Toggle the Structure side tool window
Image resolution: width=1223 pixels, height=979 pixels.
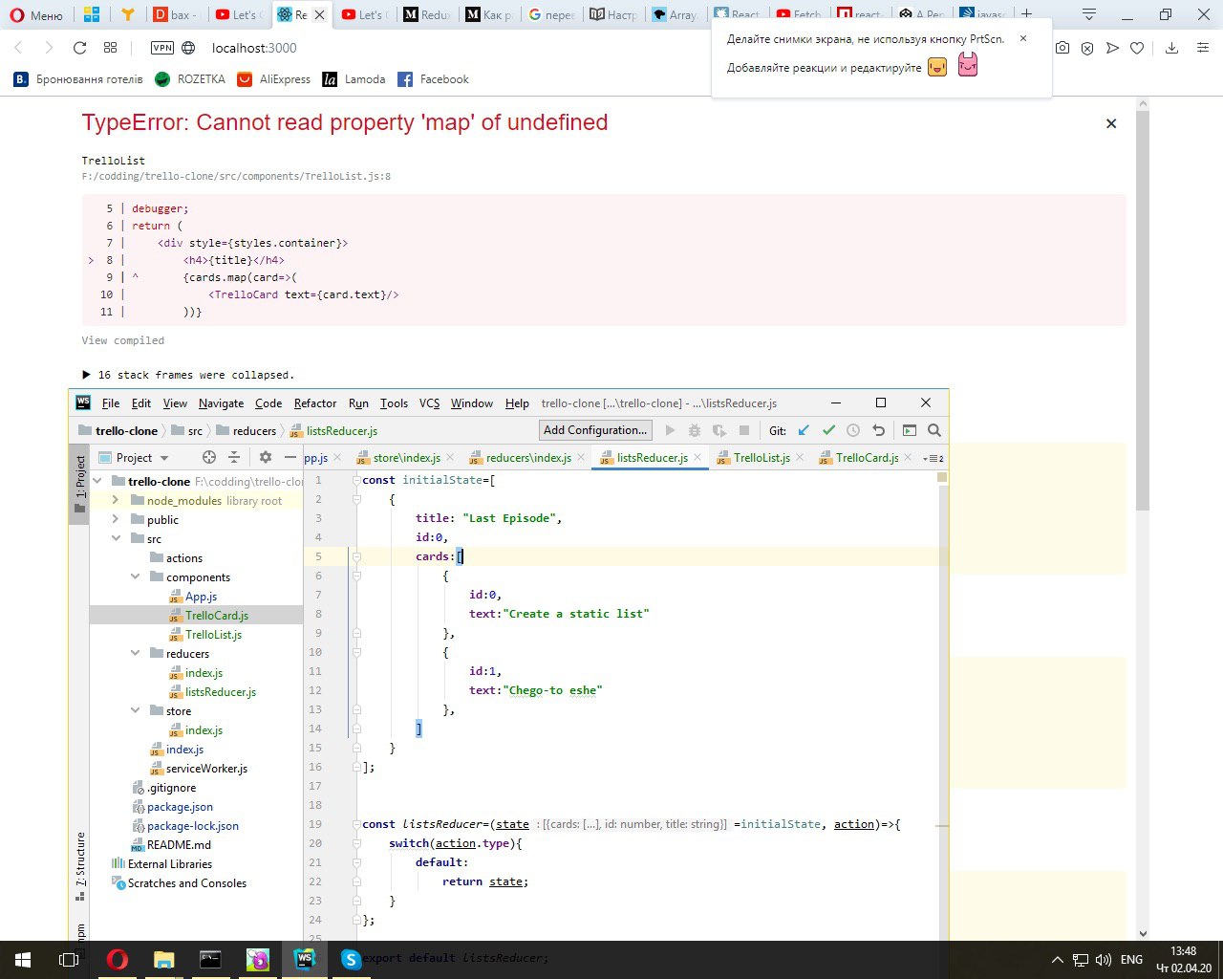click(80, 860)
